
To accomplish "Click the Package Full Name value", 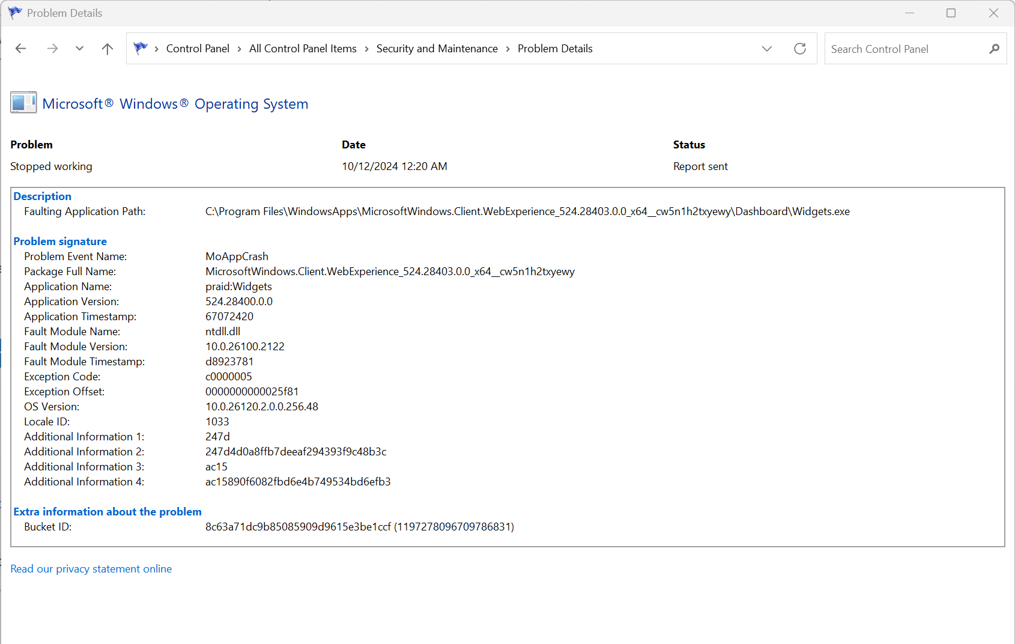I will click(390, 272).
